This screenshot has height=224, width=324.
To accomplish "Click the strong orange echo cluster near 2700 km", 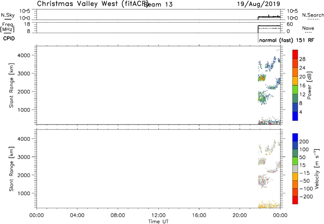I will pyautogui.click(x=262, y=78).
